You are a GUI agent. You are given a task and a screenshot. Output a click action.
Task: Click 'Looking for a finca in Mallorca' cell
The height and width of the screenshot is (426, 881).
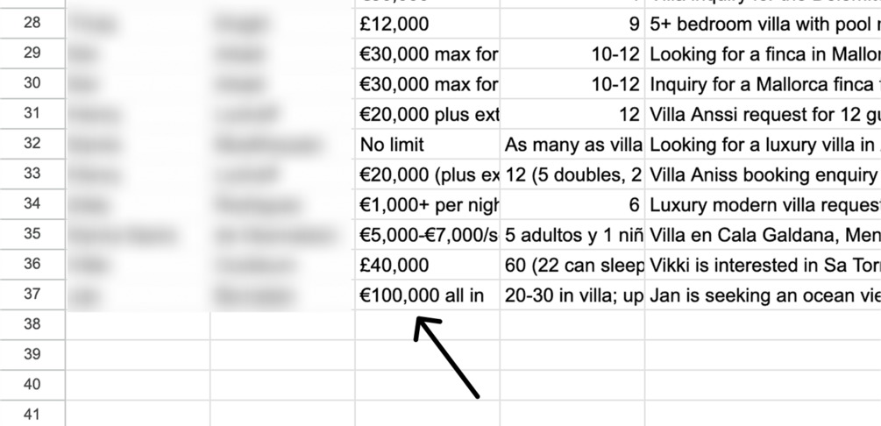pyautogui.click(x=763, y=54)
